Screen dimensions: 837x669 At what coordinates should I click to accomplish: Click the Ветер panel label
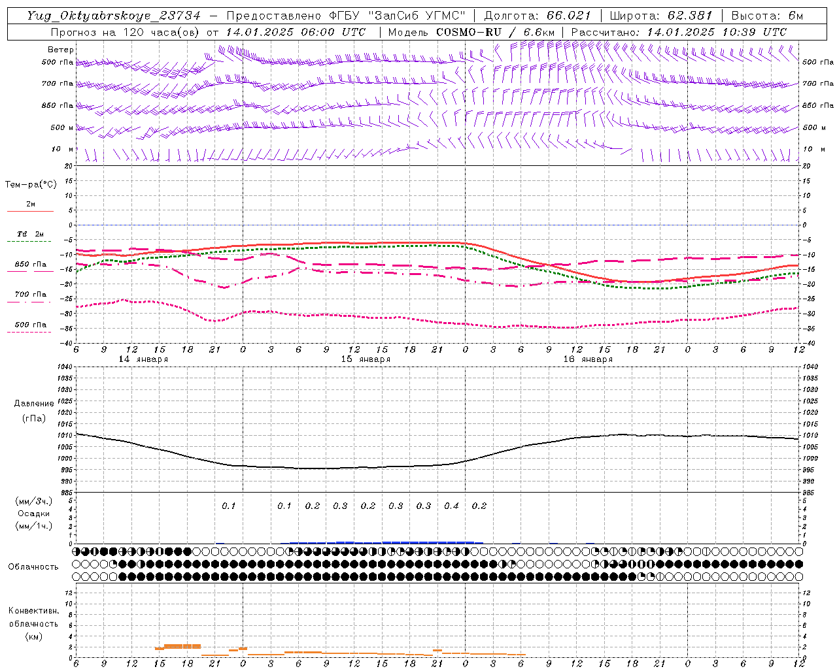(x=61, y=50)
